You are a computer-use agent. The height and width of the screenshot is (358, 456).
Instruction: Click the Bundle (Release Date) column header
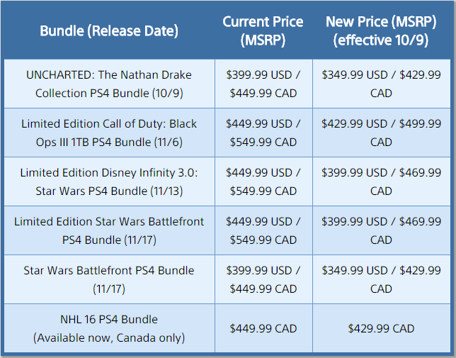click(109, 30)
